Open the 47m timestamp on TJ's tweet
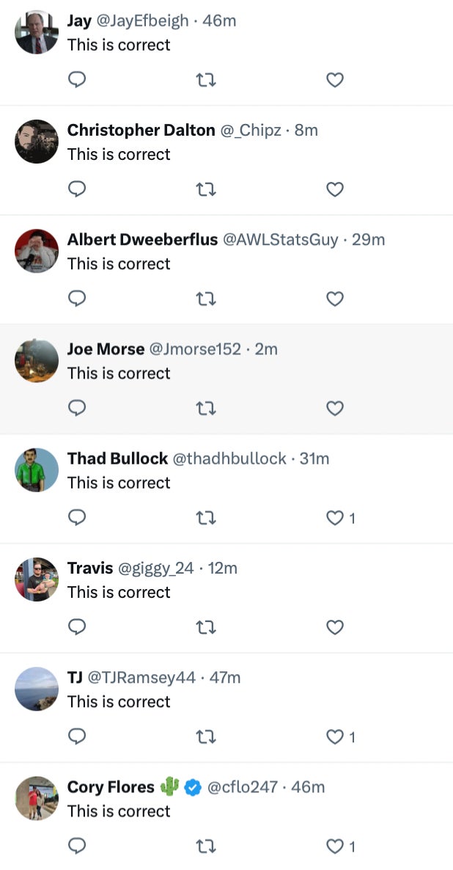The image size is (453, 870). pyautogui.click(x=225, y=678)
